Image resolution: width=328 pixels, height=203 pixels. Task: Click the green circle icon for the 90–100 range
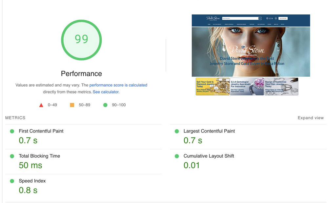(x=105, y=105)
